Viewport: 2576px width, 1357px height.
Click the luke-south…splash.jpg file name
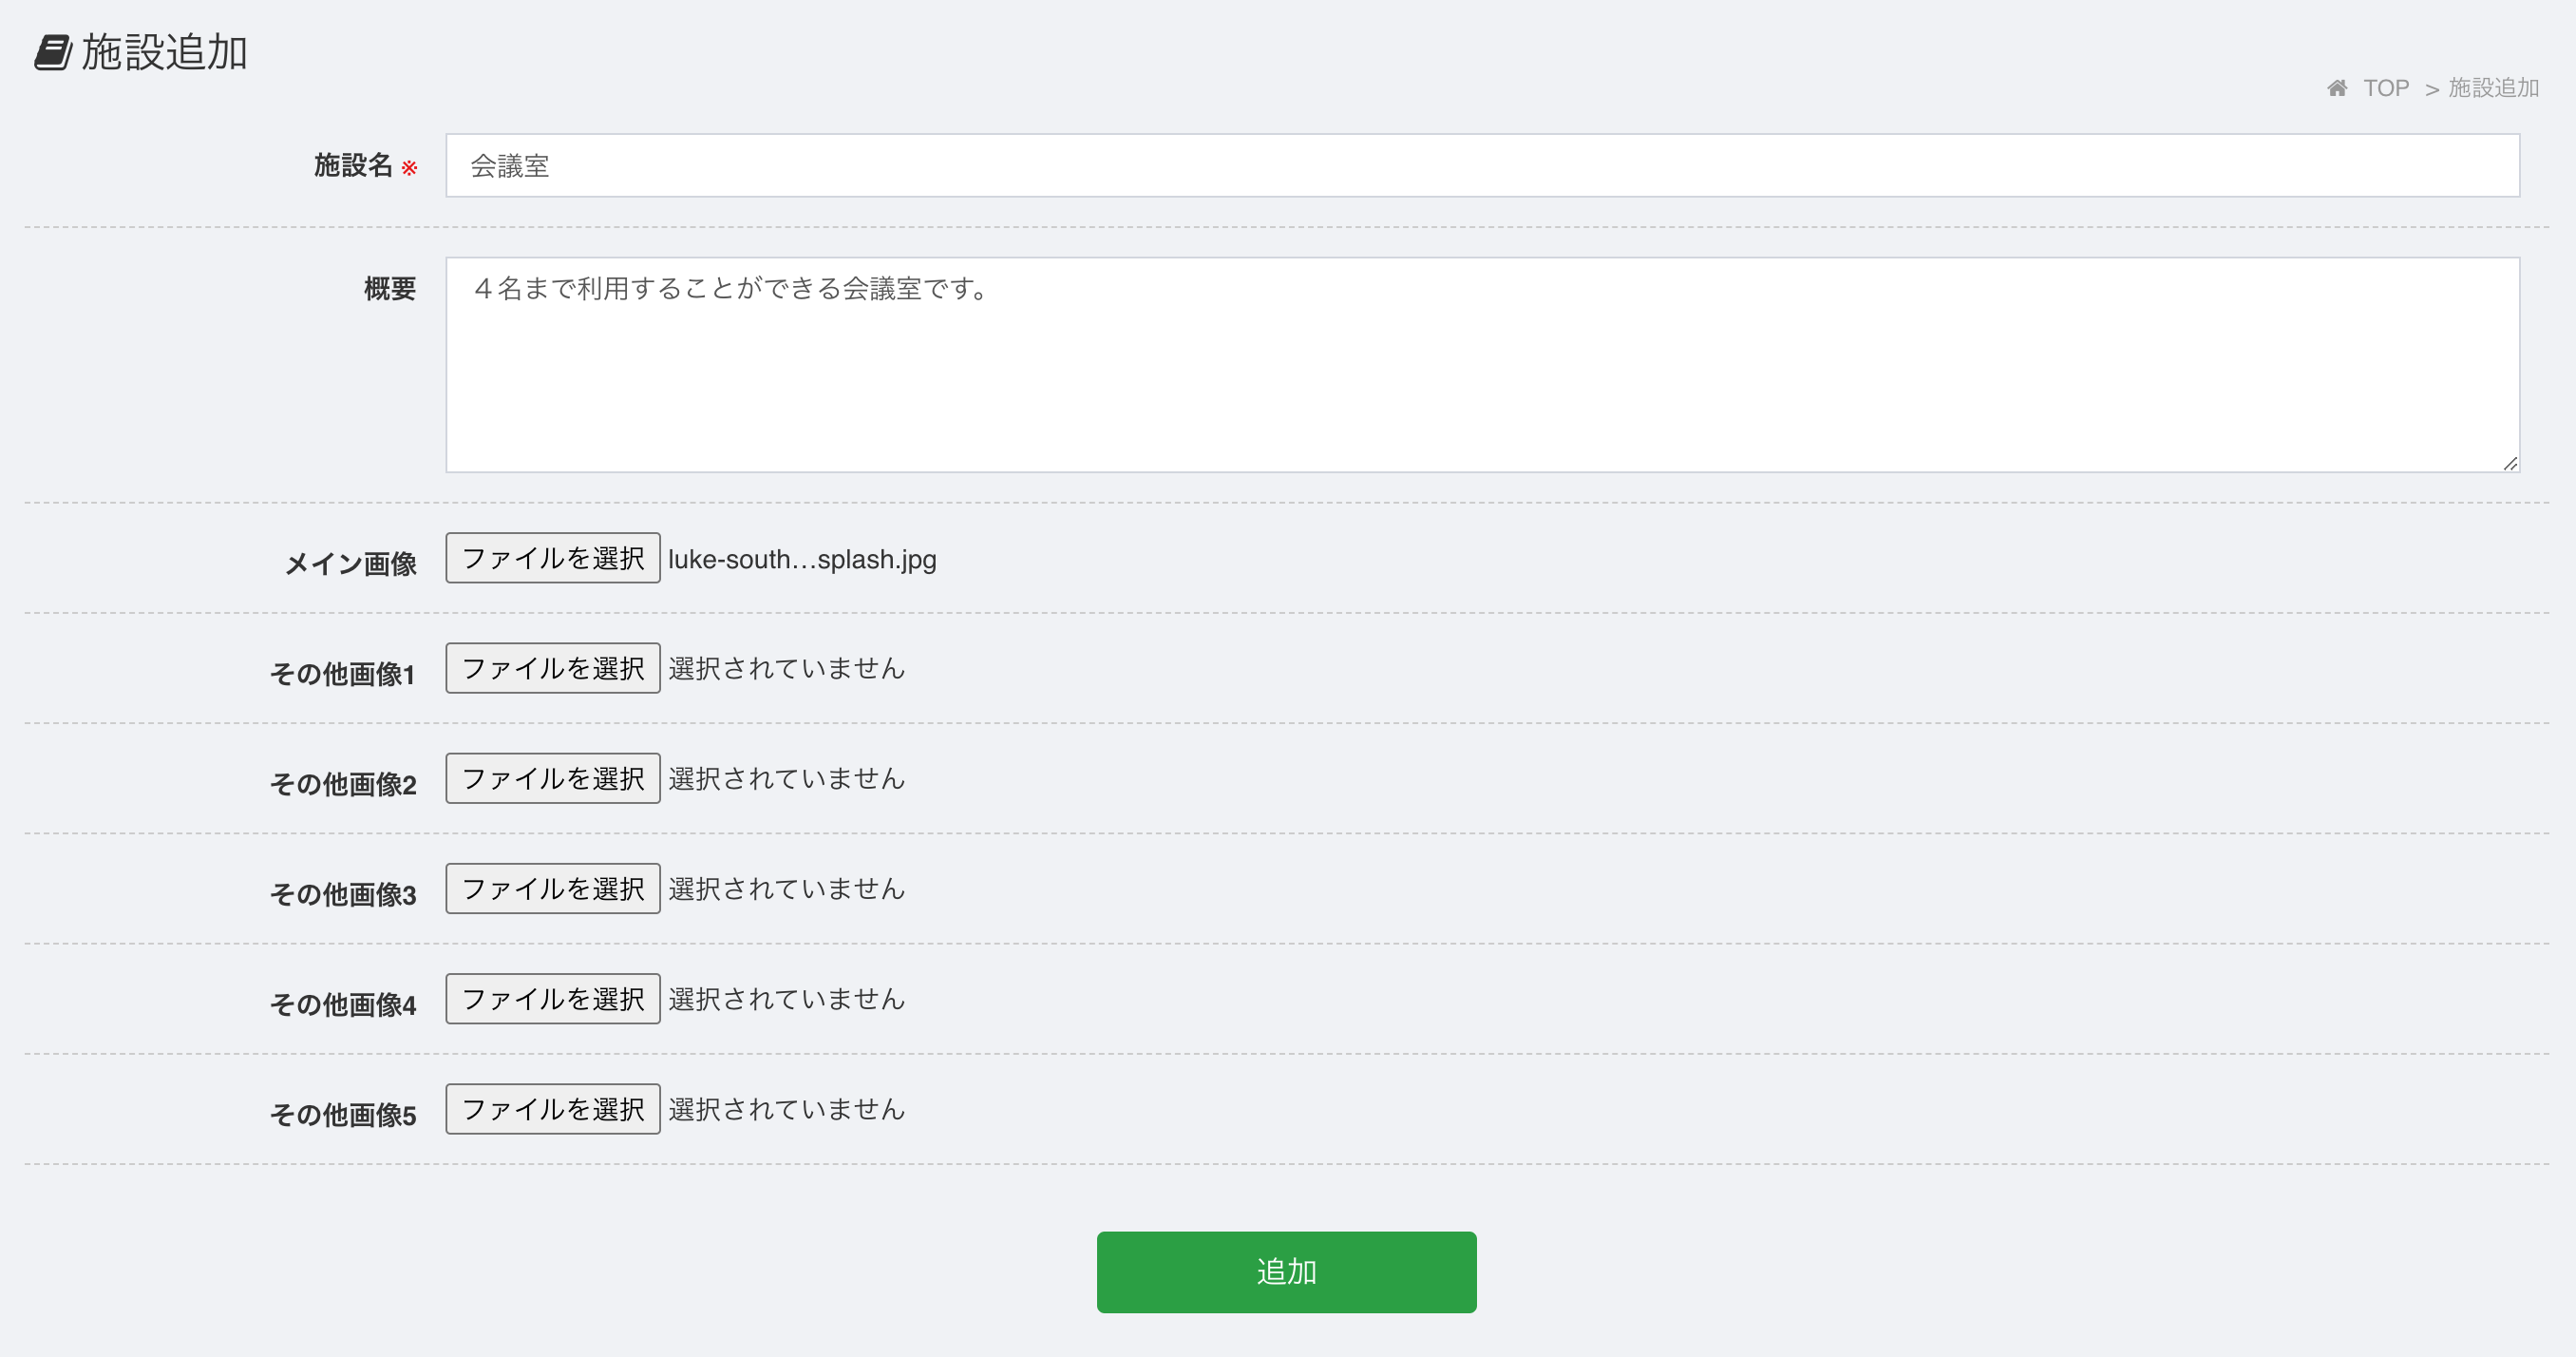802,560
